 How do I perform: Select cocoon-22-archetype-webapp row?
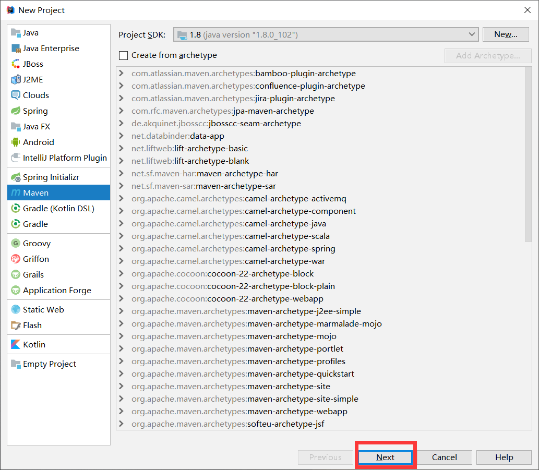point(320,298)
